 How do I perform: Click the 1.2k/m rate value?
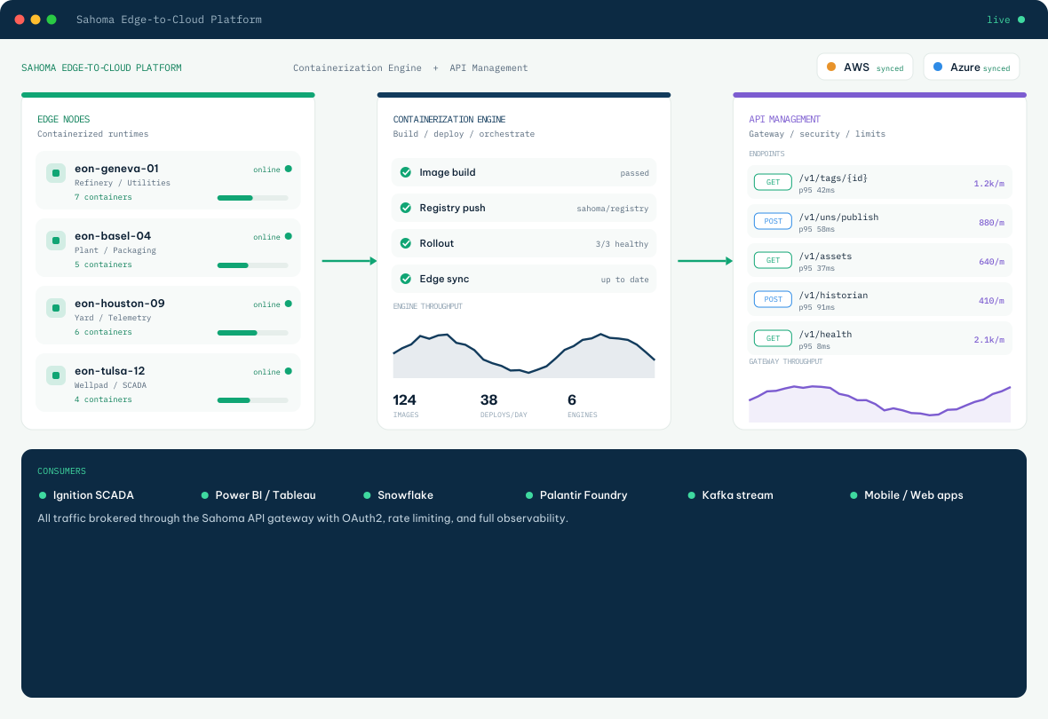pyautogui.click(x=988, y=184)
